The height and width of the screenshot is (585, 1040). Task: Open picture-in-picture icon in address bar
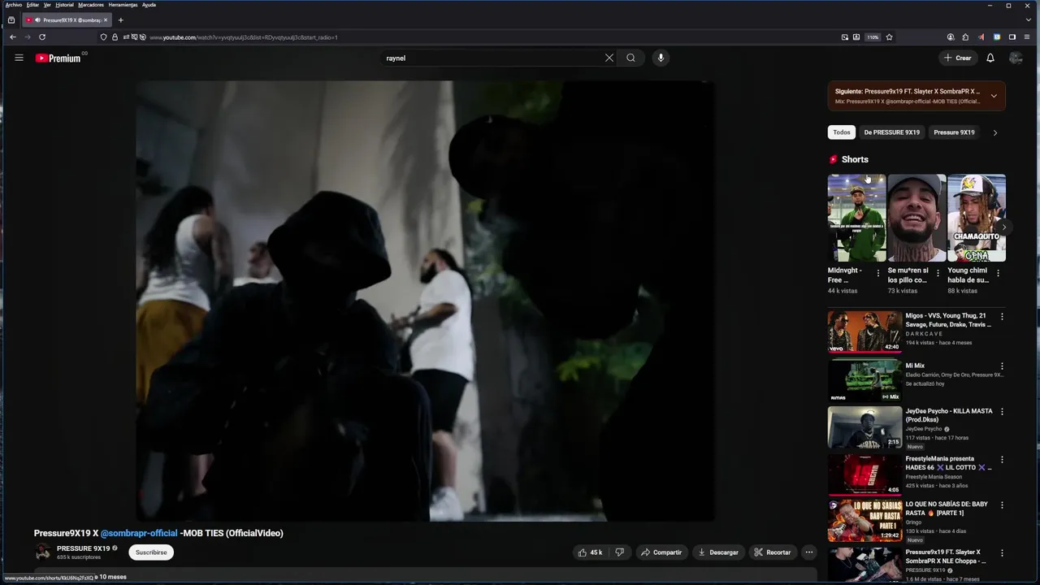point(844,37)
